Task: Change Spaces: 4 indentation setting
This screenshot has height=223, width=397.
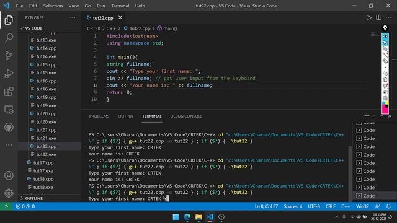Action: (293, 206)
